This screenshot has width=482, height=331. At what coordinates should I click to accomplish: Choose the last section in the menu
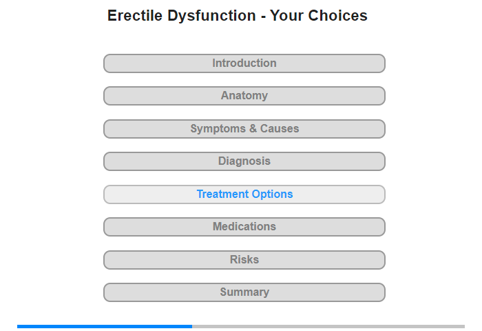point(244,292)
